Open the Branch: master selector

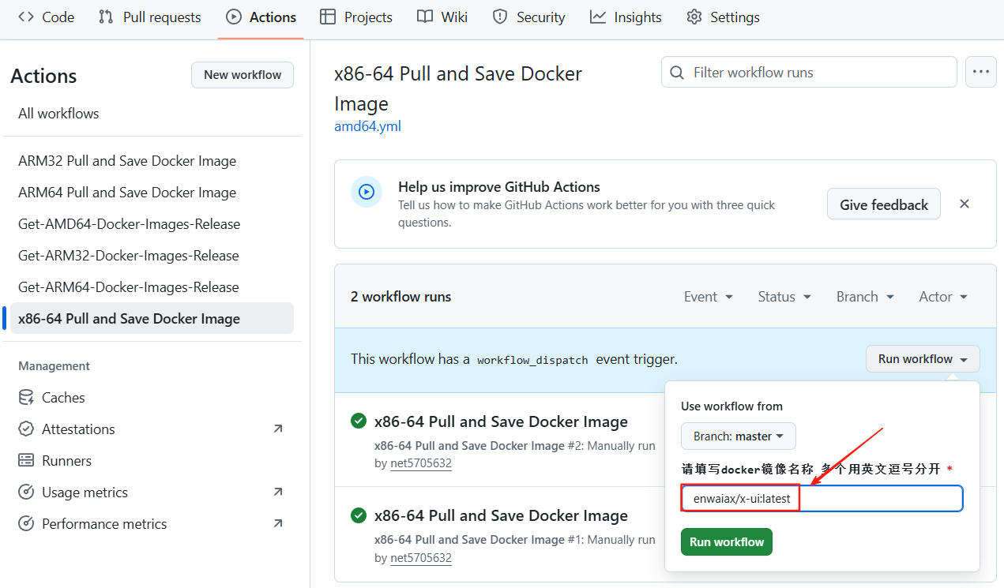[738, 436]
